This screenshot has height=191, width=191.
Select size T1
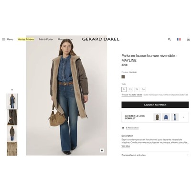[124, 89]
